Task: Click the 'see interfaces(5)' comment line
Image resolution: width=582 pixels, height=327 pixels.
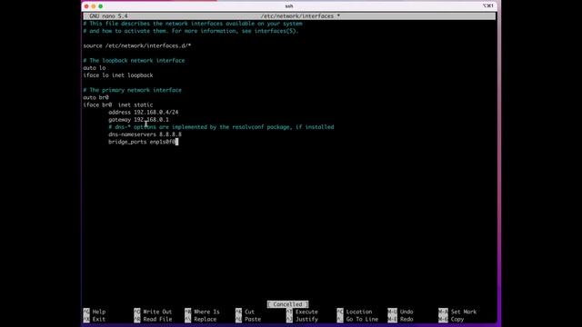Action: click(191, 31)
